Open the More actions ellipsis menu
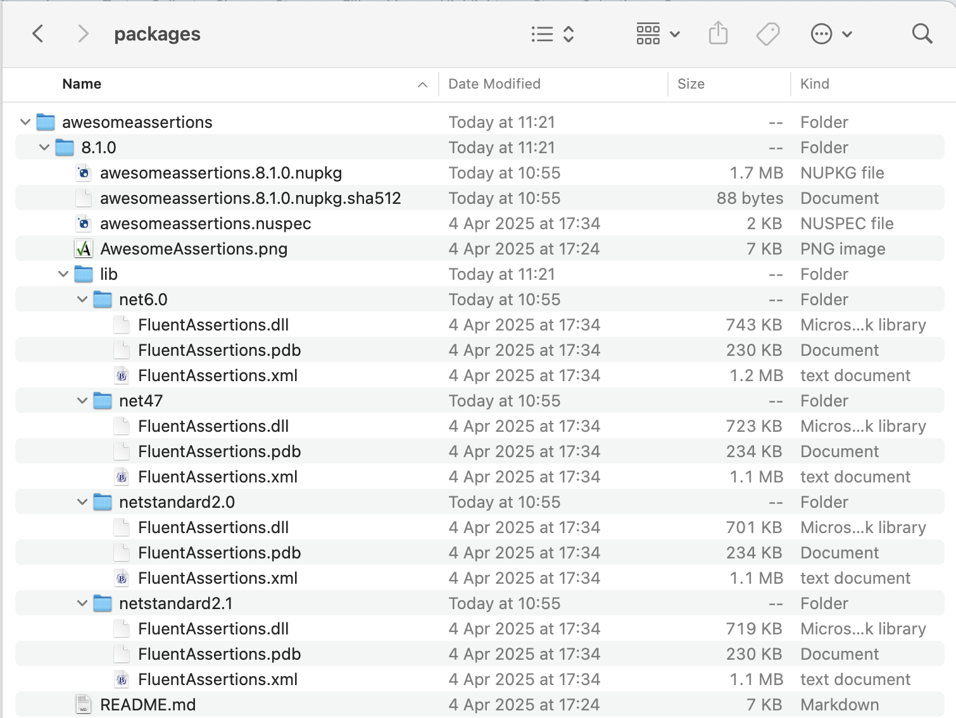 (x=822, y=34)
